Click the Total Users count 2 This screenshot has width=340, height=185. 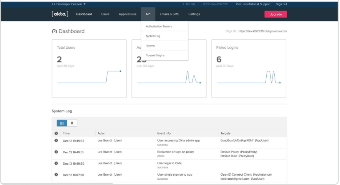[x=59, y=59]
